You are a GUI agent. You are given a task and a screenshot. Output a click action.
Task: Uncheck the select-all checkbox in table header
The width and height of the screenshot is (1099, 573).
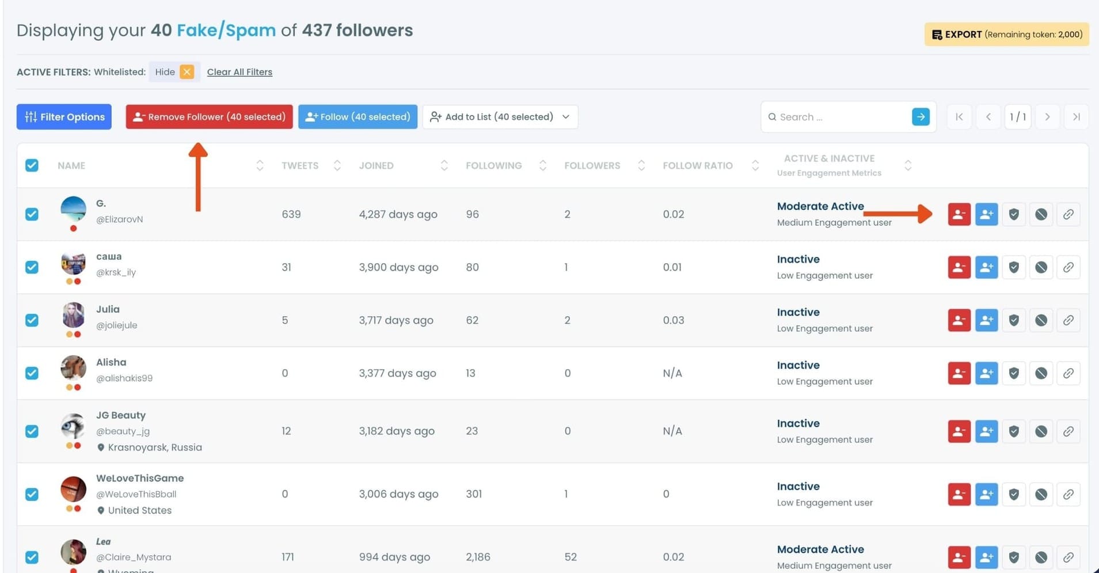(x=32, y=165)
